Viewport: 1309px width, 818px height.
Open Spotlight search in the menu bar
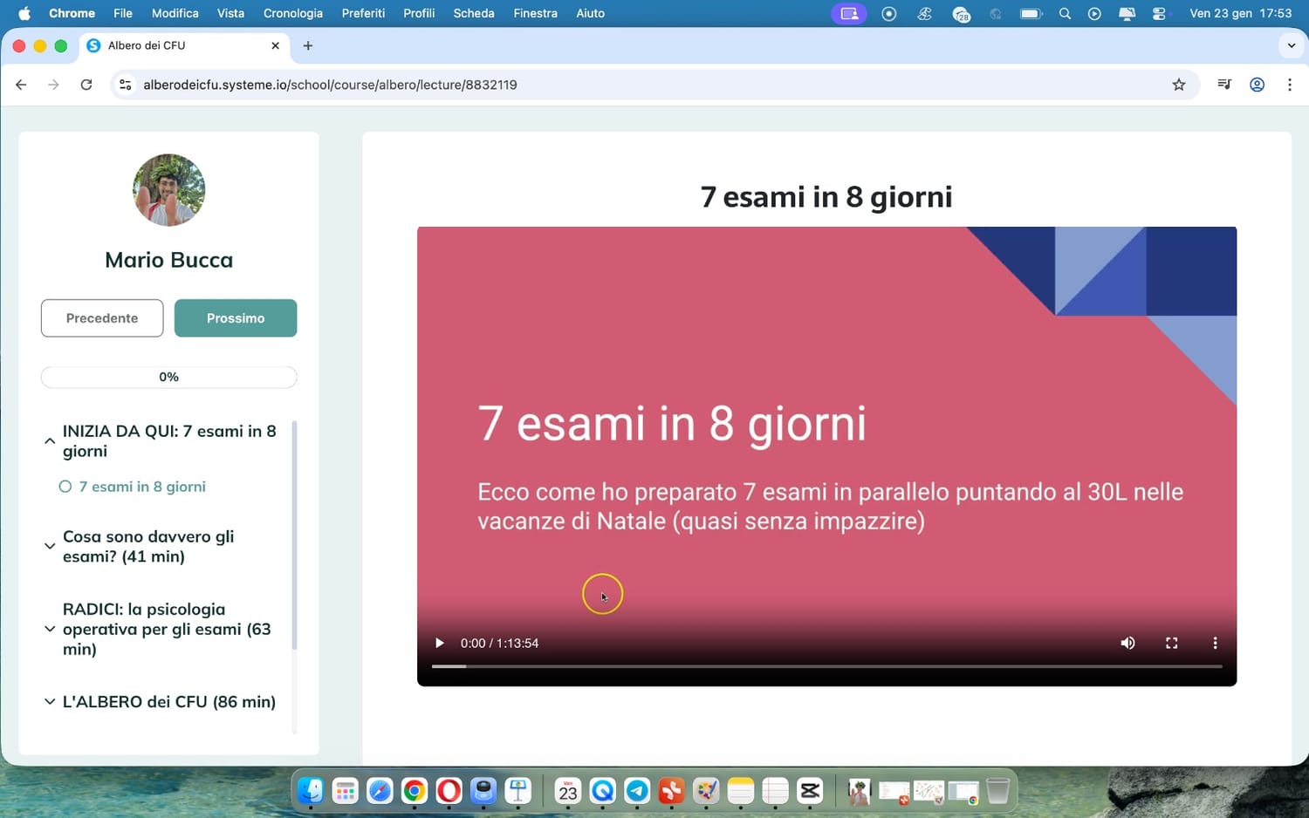1065,13
